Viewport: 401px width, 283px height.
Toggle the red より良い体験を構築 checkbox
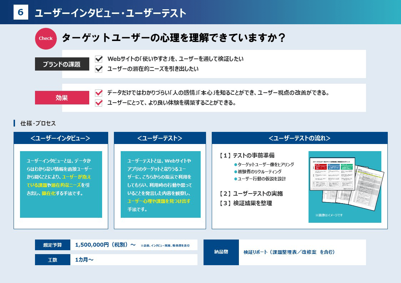click(99, 103)
